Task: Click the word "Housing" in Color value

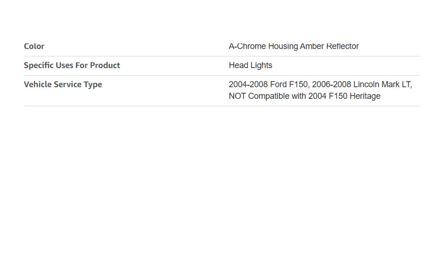Action: [x=283, y=46]
